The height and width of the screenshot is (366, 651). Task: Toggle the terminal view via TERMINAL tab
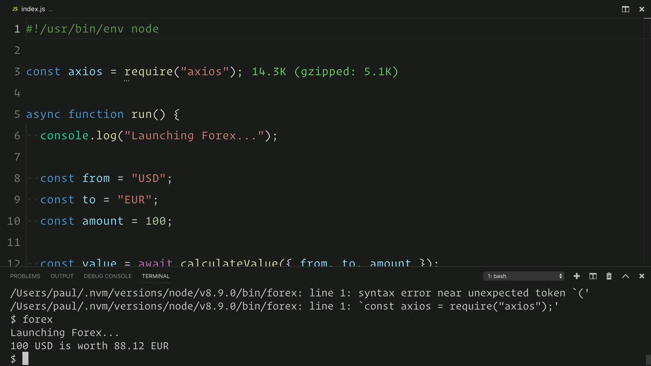pyautogui.click(x=156, y=276)
